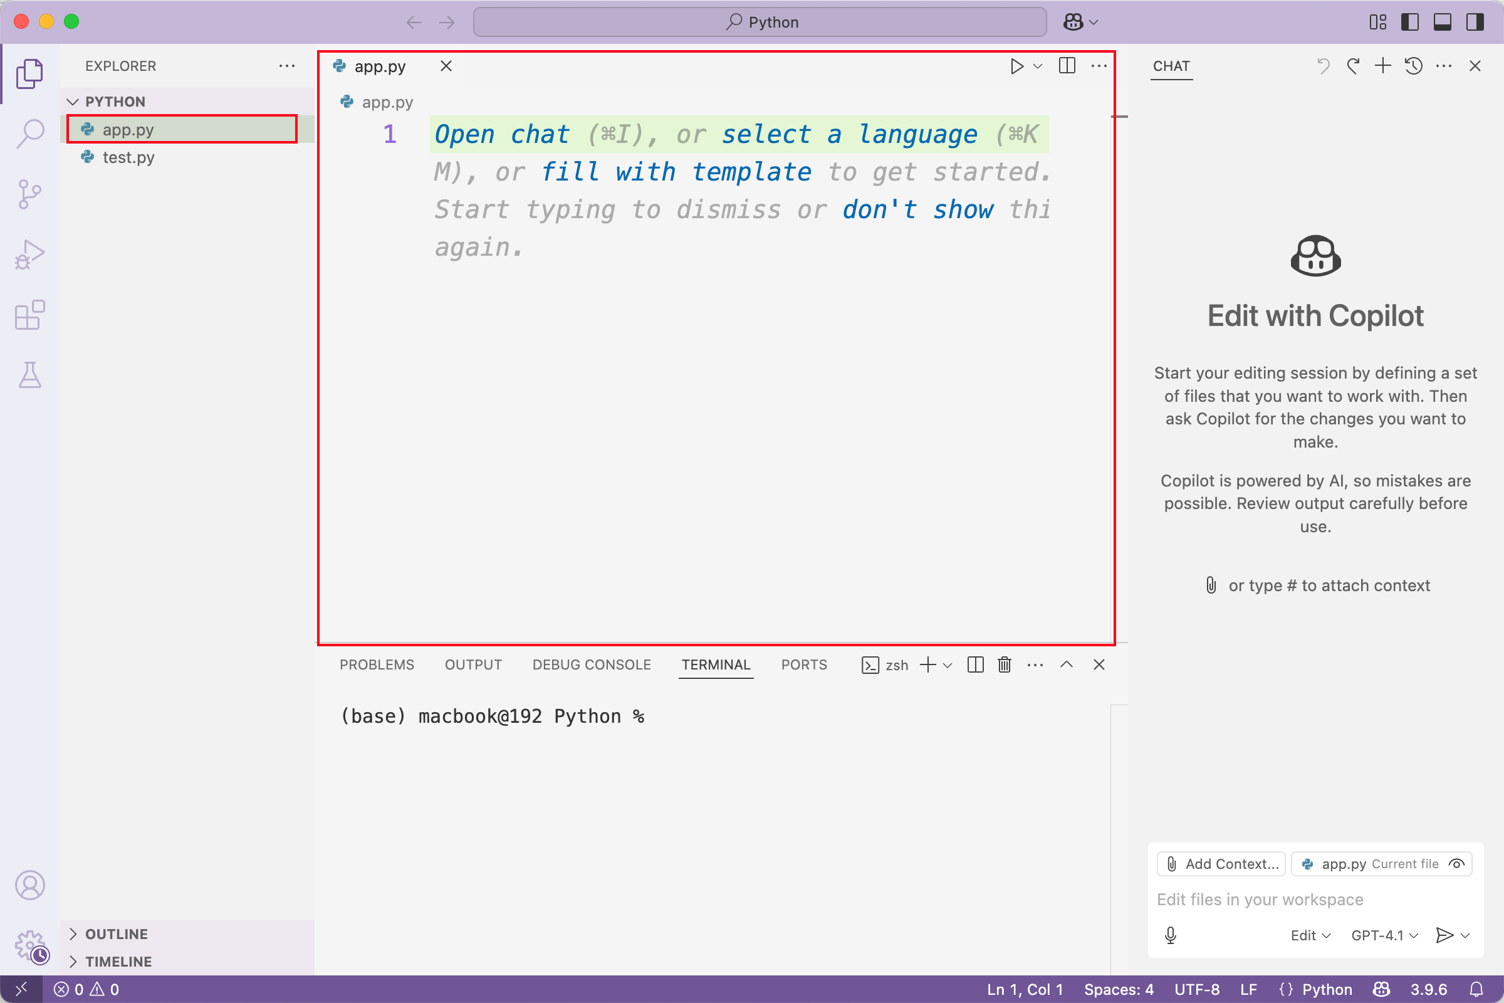Image resolution: width=1504 pixels, height=1003 pixels.
Task: Click Run Python File play button
Action: click(x=1016, y=66)
